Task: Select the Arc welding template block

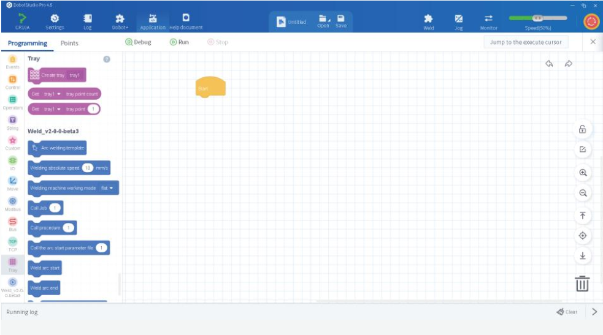Action: click(x=57, y=148)
